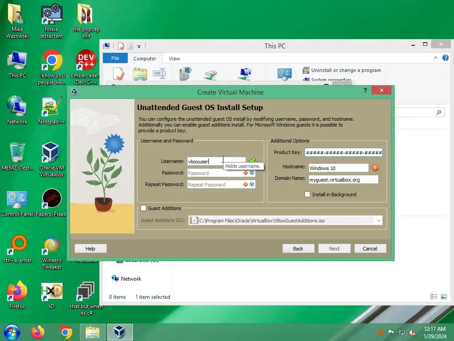Check the Guest Additions checkbox
Viewport: 454px width, 341px height.
click(x=143, y=208)
